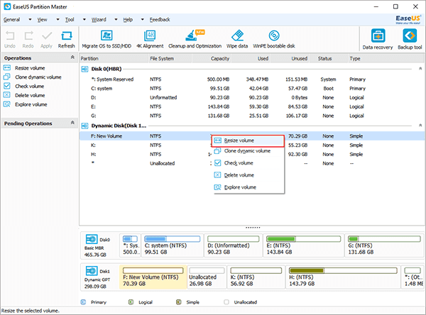This screenshot has width=426, height=315.
Task: Click the EaseUS logo
Action: [x=408, y=20]
